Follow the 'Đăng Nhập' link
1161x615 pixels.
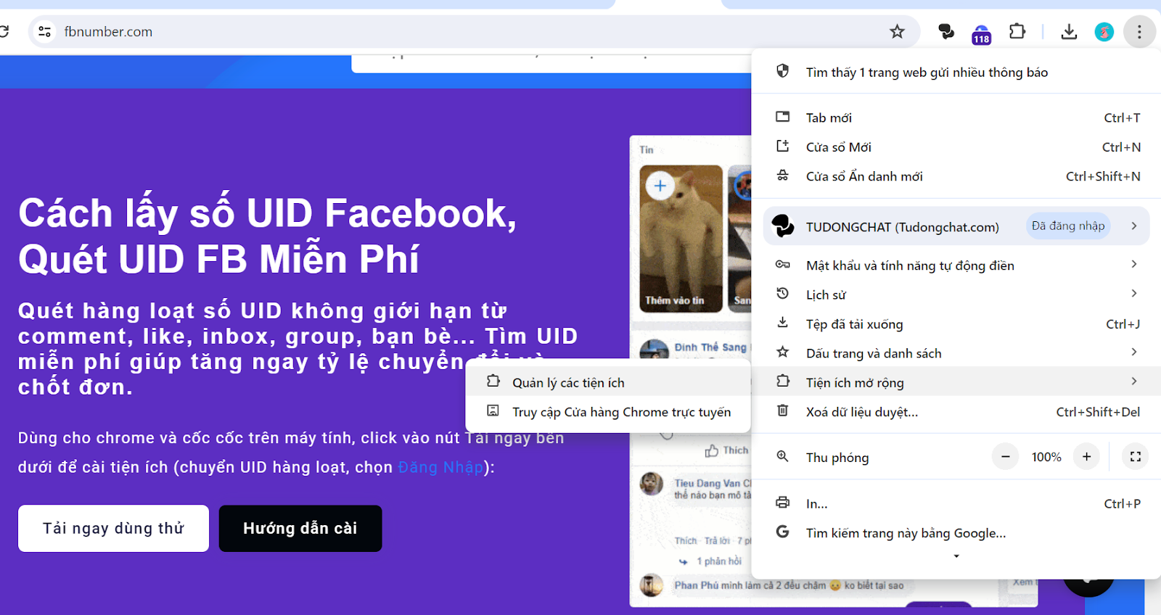440,467
